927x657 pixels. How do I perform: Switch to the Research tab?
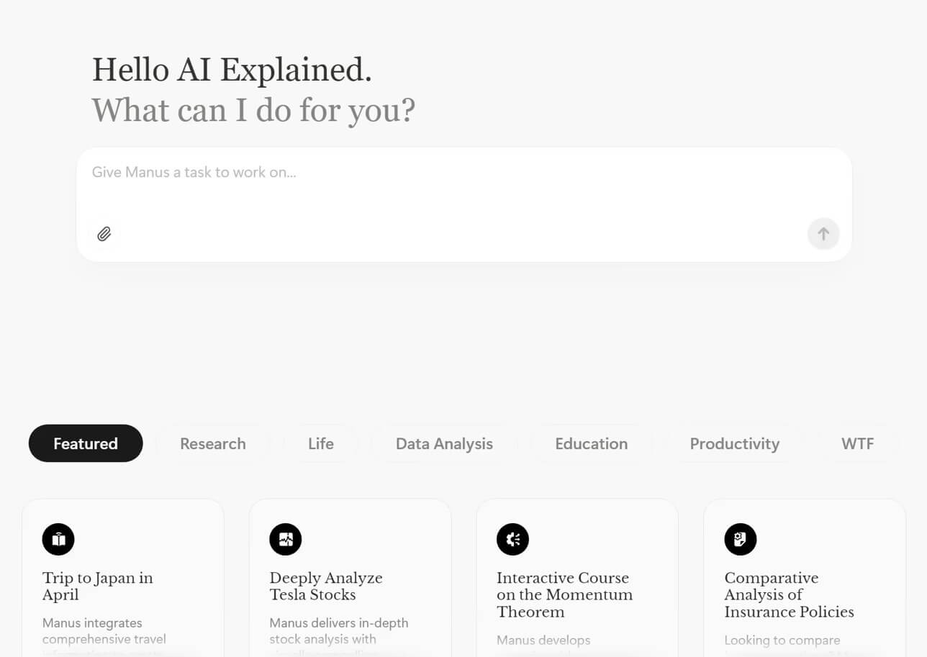[x=212, y=443]
